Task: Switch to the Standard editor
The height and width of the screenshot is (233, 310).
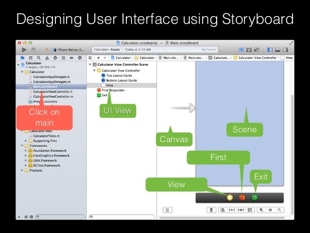Action: (241, 50)
